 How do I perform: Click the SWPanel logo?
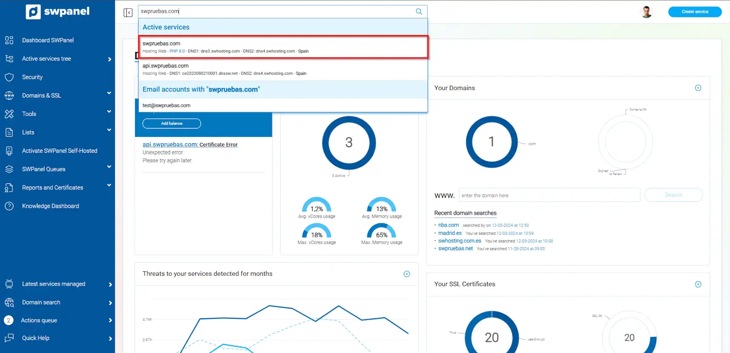57,11
